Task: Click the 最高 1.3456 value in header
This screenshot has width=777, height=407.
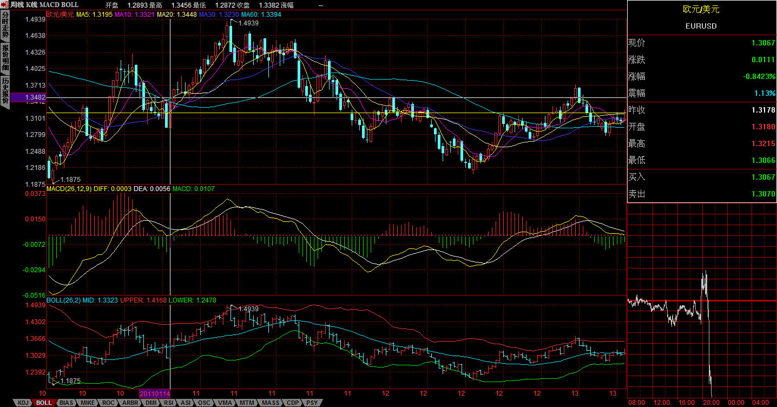Action: click(181, 5)
